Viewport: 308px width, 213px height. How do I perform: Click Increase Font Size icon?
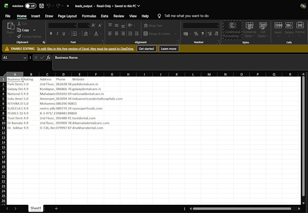(93, 25)
